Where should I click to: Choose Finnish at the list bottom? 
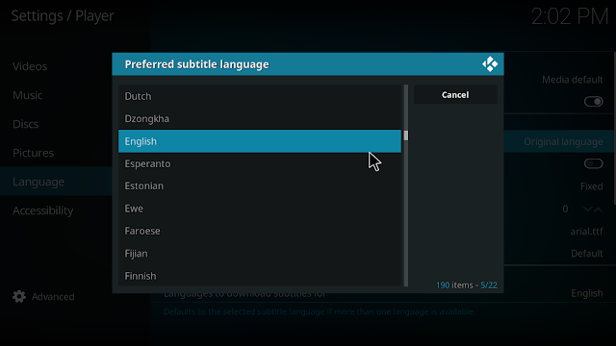[260, 276]
